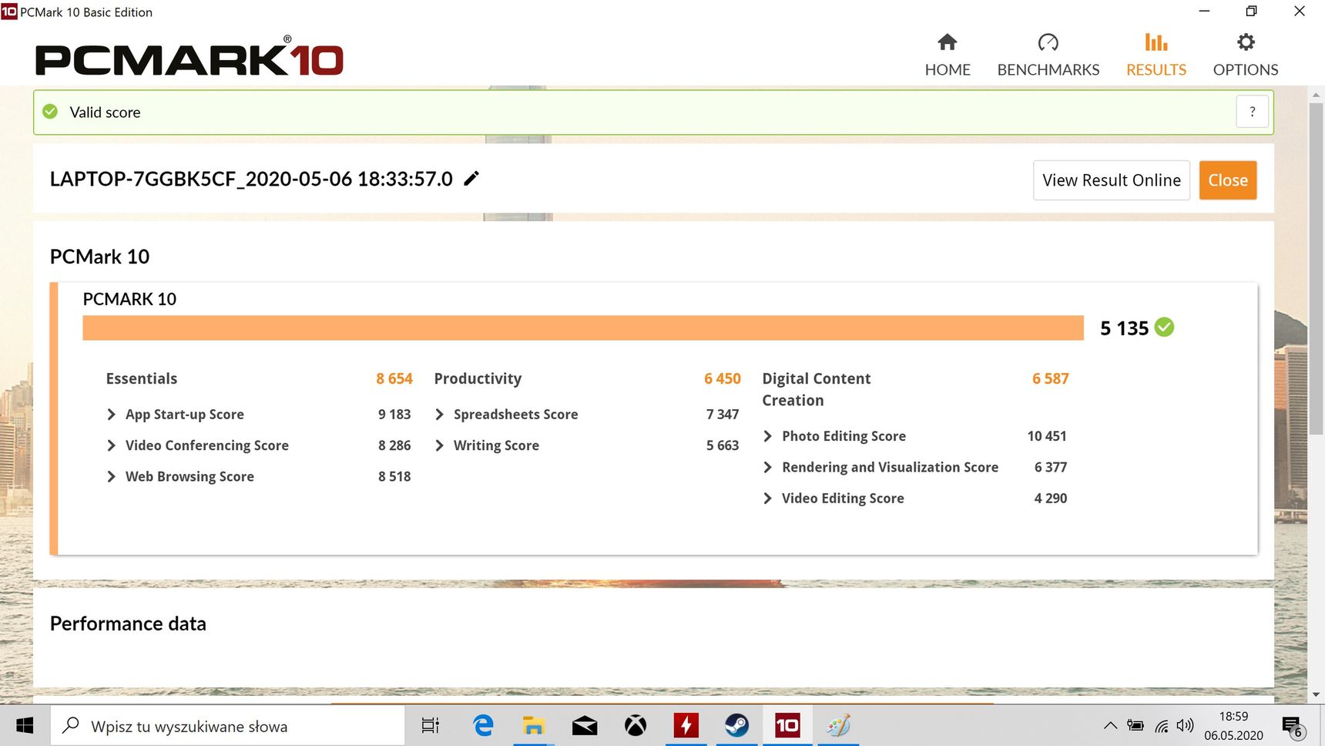Restore down the PCMark 10 window

tap(1252, 12)
